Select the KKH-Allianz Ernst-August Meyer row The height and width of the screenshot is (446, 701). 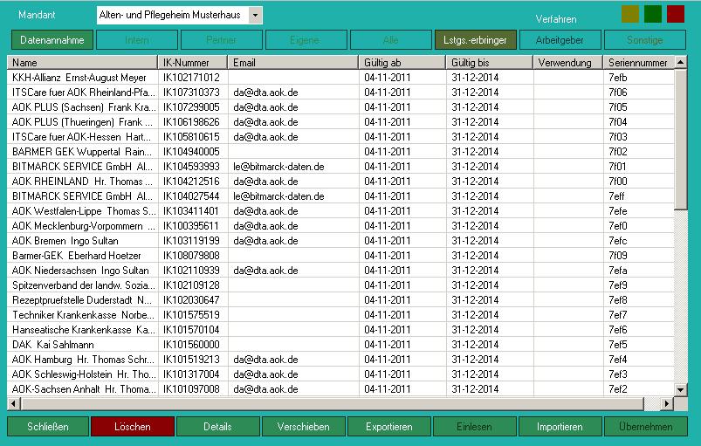[340, 78]
